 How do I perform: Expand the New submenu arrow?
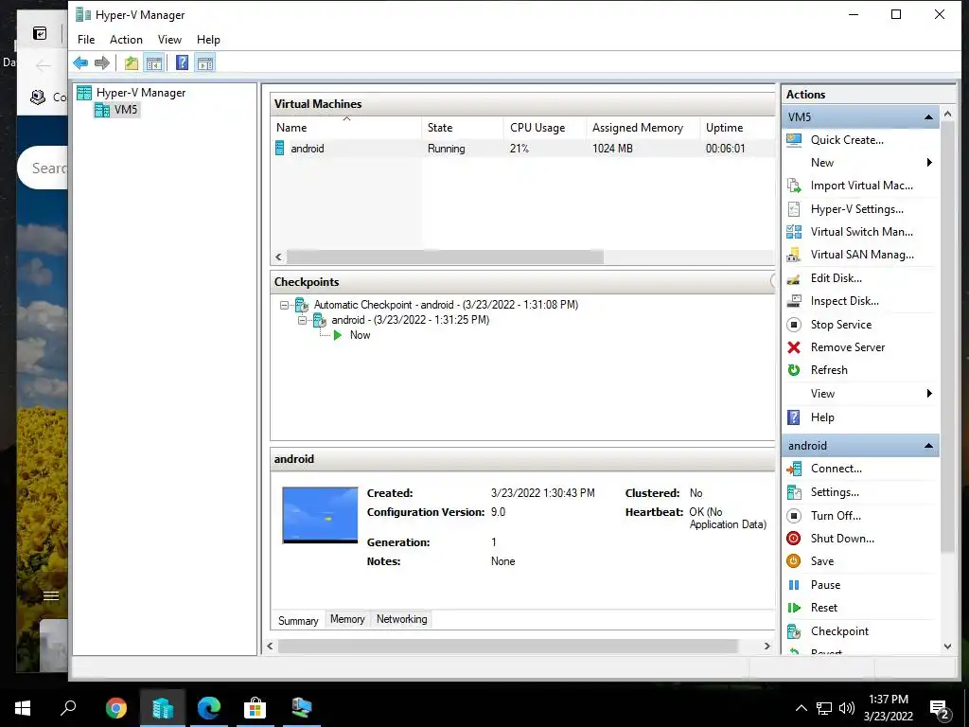tap(929, 163)
